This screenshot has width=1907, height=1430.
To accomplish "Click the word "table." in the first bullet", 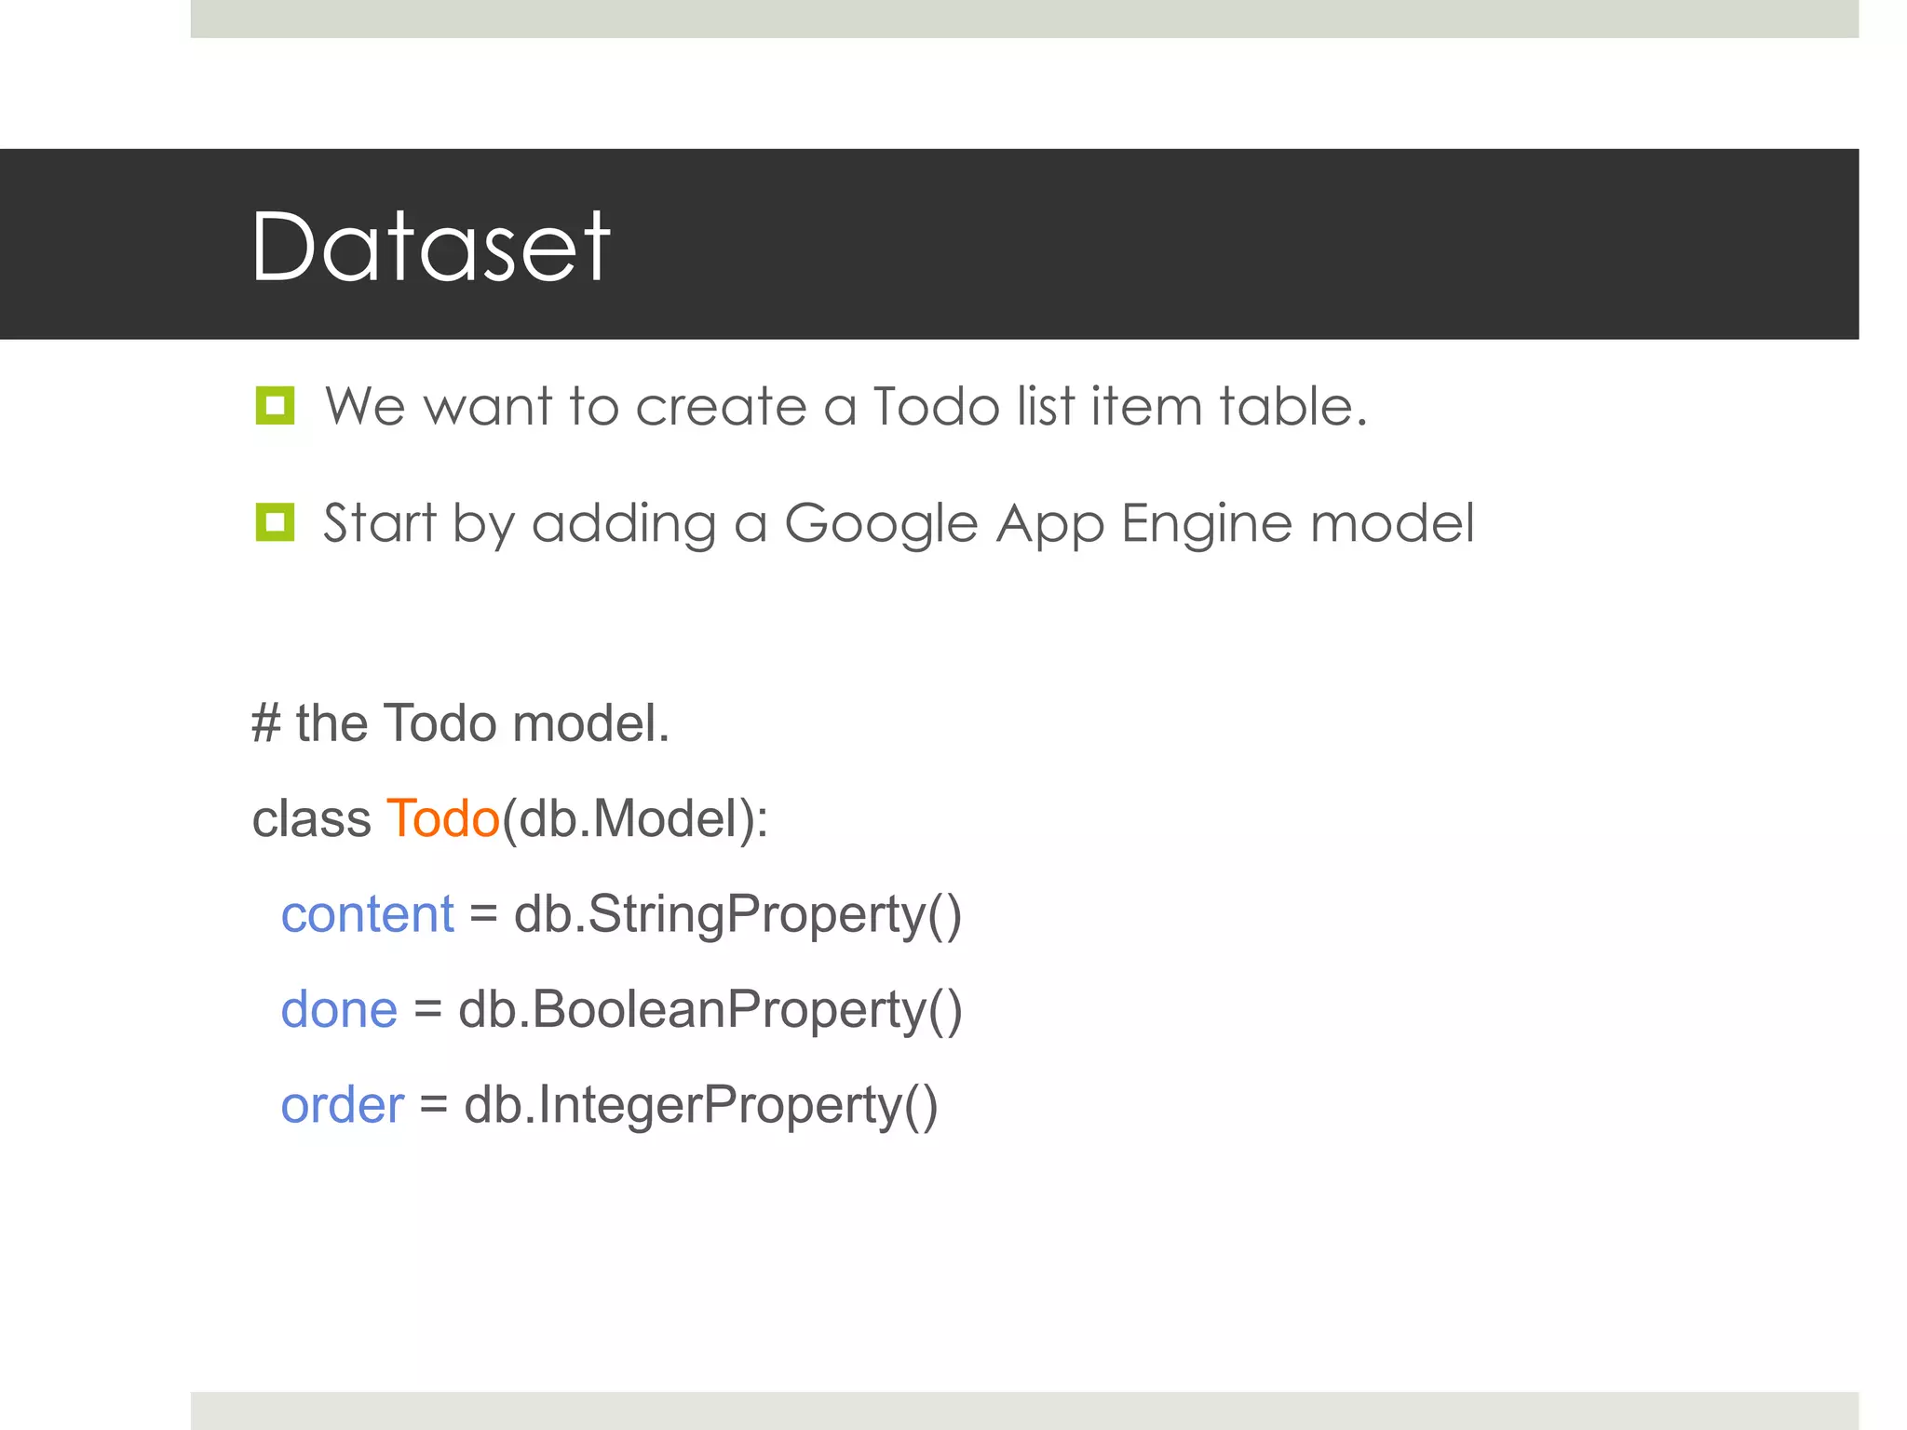I will (x=1293, y=406).
